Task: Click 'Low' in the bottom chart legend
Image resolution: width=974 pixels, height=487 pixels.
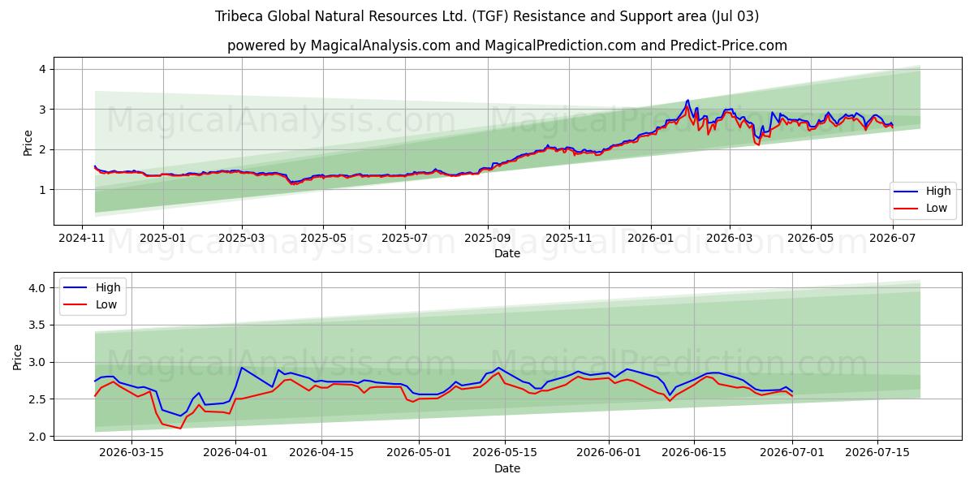Action: (x=107, y=304)
